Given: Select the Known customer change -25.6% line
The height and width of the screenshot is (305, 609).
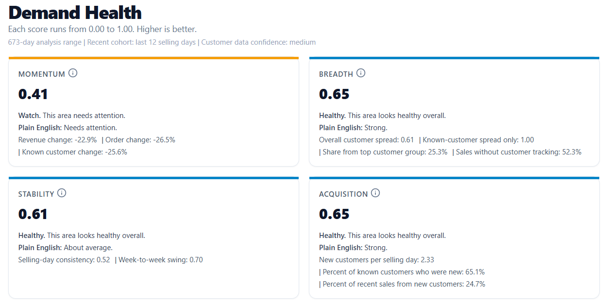Looking at the screenshot, I should pyautogui.click(x=74, y=152).
